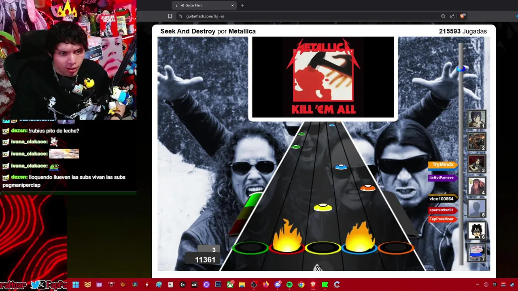The width and height of the screenshot is (518, 291).
Task: Click the vico100564 player tag
Action: 443,199
